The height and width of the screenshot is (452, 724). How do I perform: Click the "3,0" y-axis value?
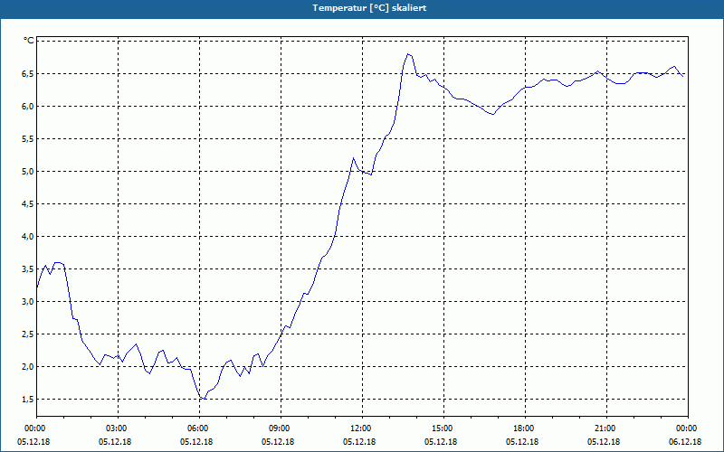coord(27,302)
